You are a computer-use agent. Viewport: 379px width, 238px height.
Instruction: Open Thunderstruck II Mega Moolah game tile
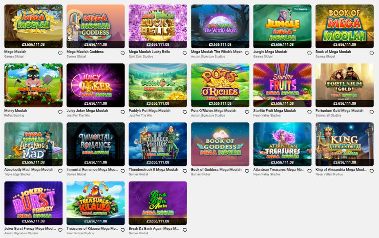pos(158,144)
